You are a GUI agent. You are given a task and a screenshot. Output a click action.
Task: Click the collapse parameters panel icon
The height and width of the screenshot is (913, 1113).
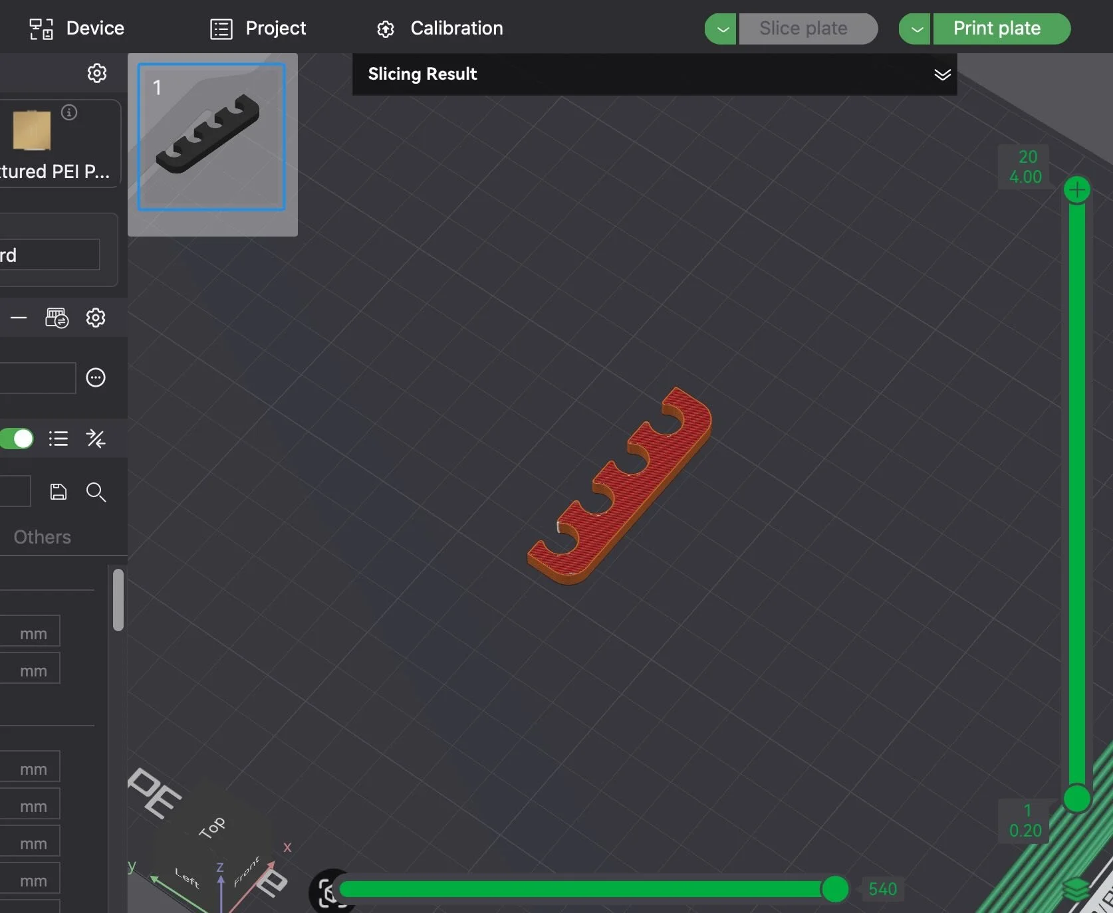(x=96, y=439)
